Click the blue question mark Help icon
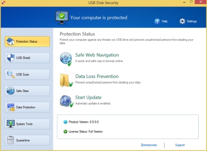 tap(157, 21)
